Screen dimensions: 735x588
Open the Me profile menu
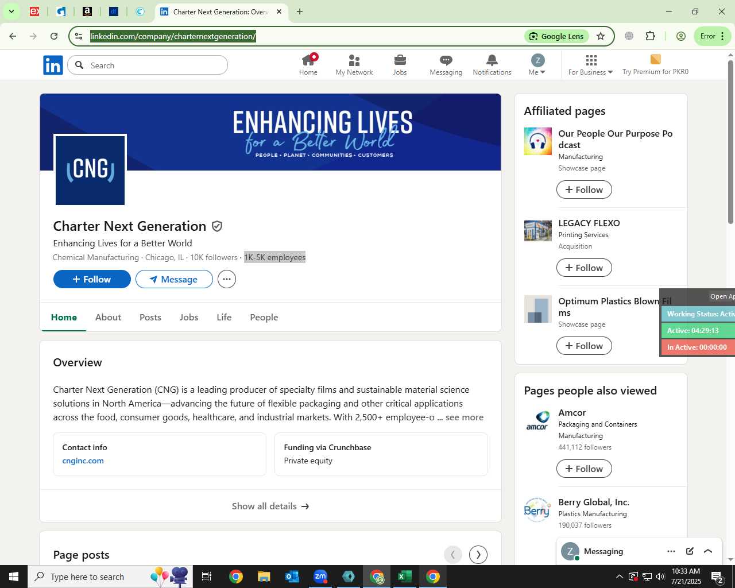(537, 64)
